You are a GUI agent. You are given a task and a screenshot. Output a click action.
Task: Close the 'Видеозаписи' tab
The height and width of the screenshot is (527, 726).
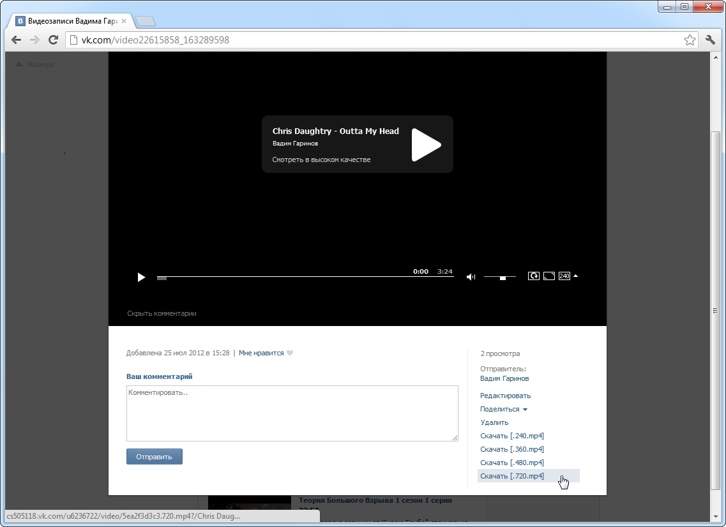[124, 21]
